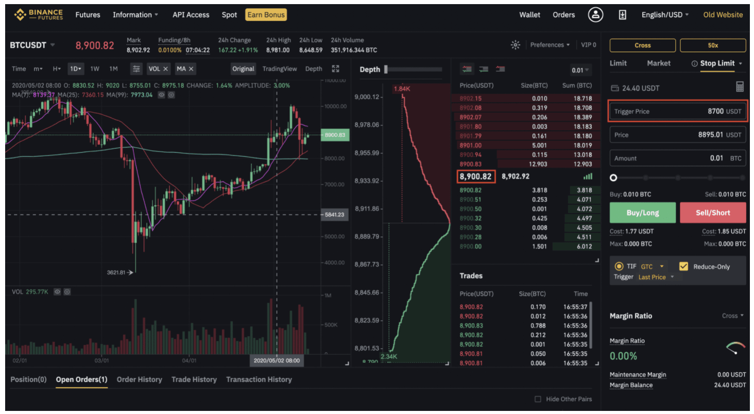
Task: Switch to the Limit order tab
Action: (x=618, y=63)
